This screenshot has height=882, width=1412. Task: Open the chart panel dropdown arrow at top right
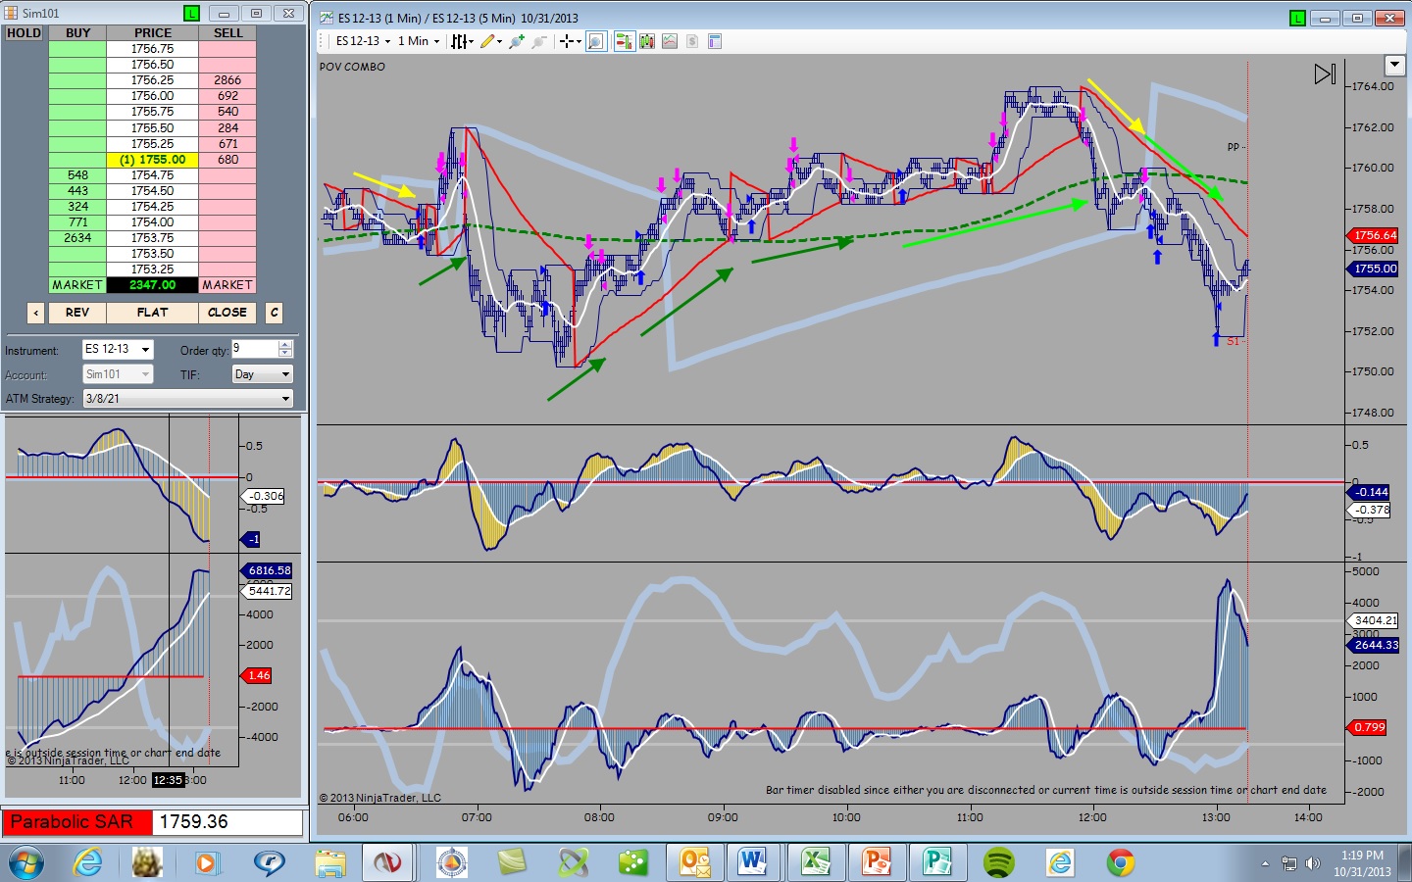[1394, 66]
